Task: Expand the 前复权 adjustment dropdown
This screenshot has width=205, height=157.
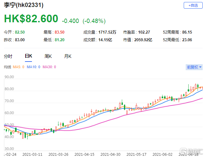Action: 194,67
